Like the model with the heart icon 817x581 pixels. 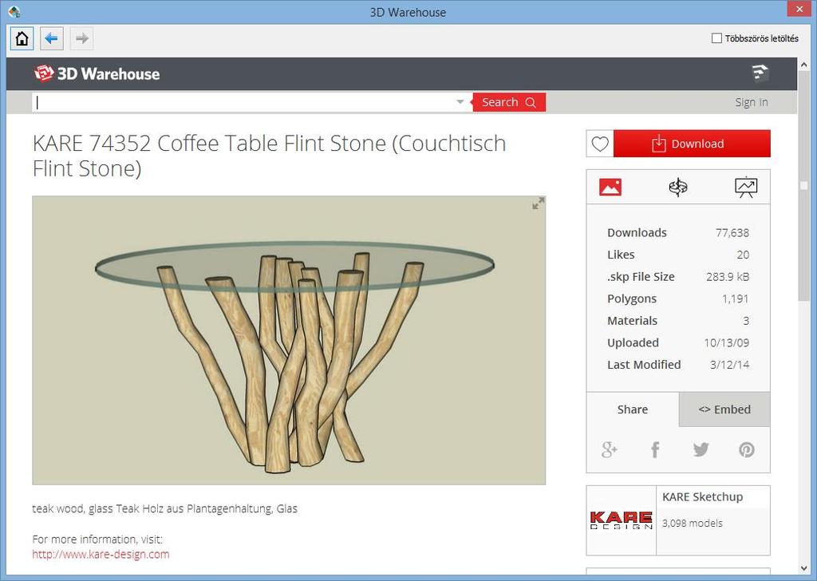point(600,144)
